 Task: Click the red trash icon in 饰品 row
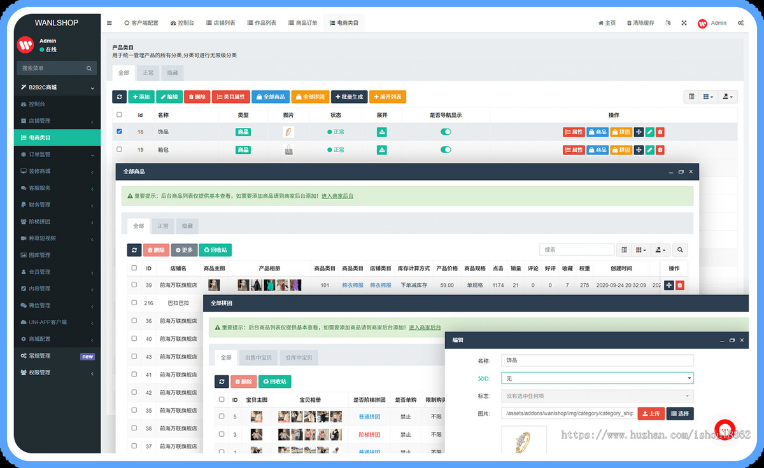coord(660,132)
